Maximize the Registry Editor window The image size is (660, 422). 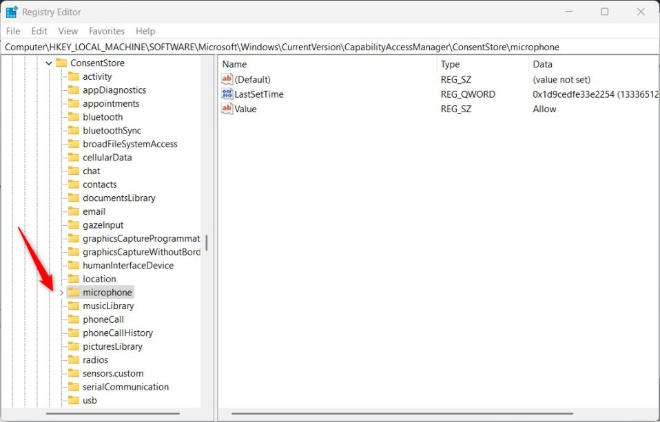point(604,12)
